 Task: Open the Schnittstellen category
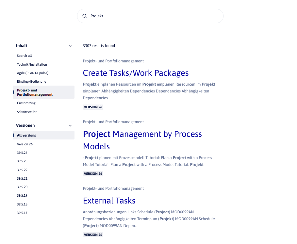point(27,112)
